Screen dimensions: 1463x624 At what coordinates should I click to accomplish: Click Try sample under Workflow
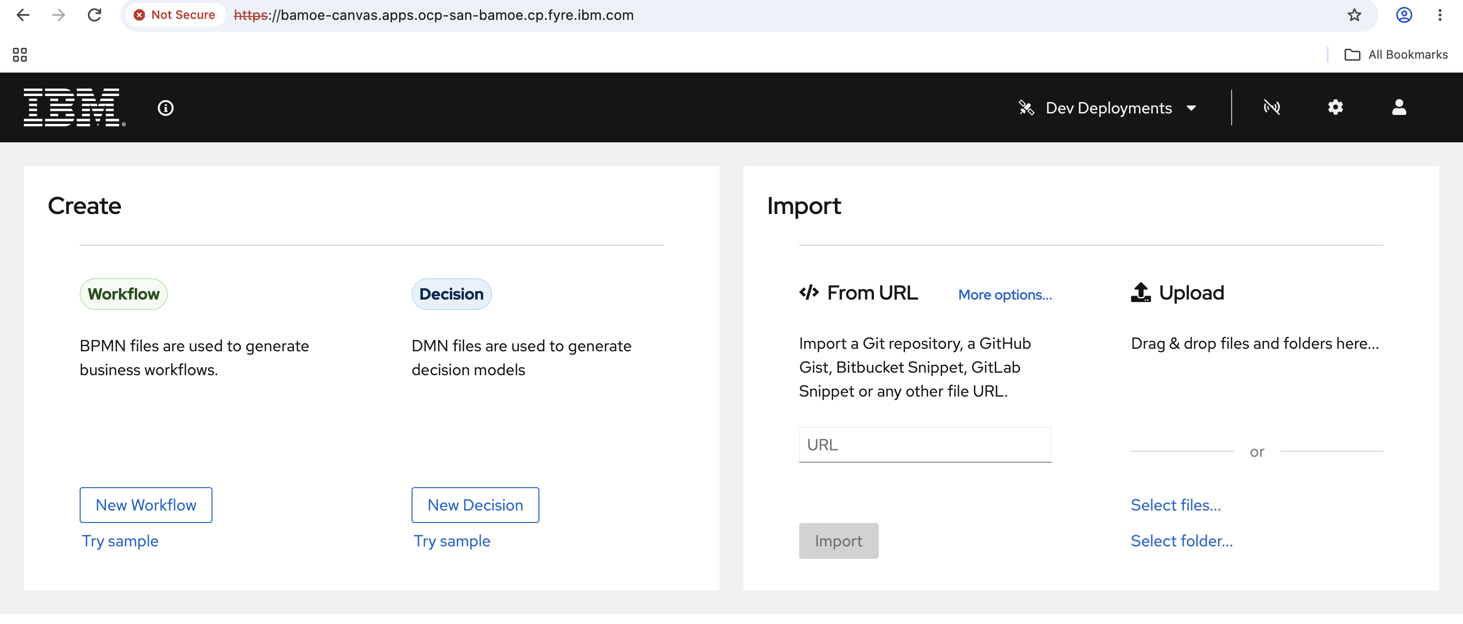120,540
